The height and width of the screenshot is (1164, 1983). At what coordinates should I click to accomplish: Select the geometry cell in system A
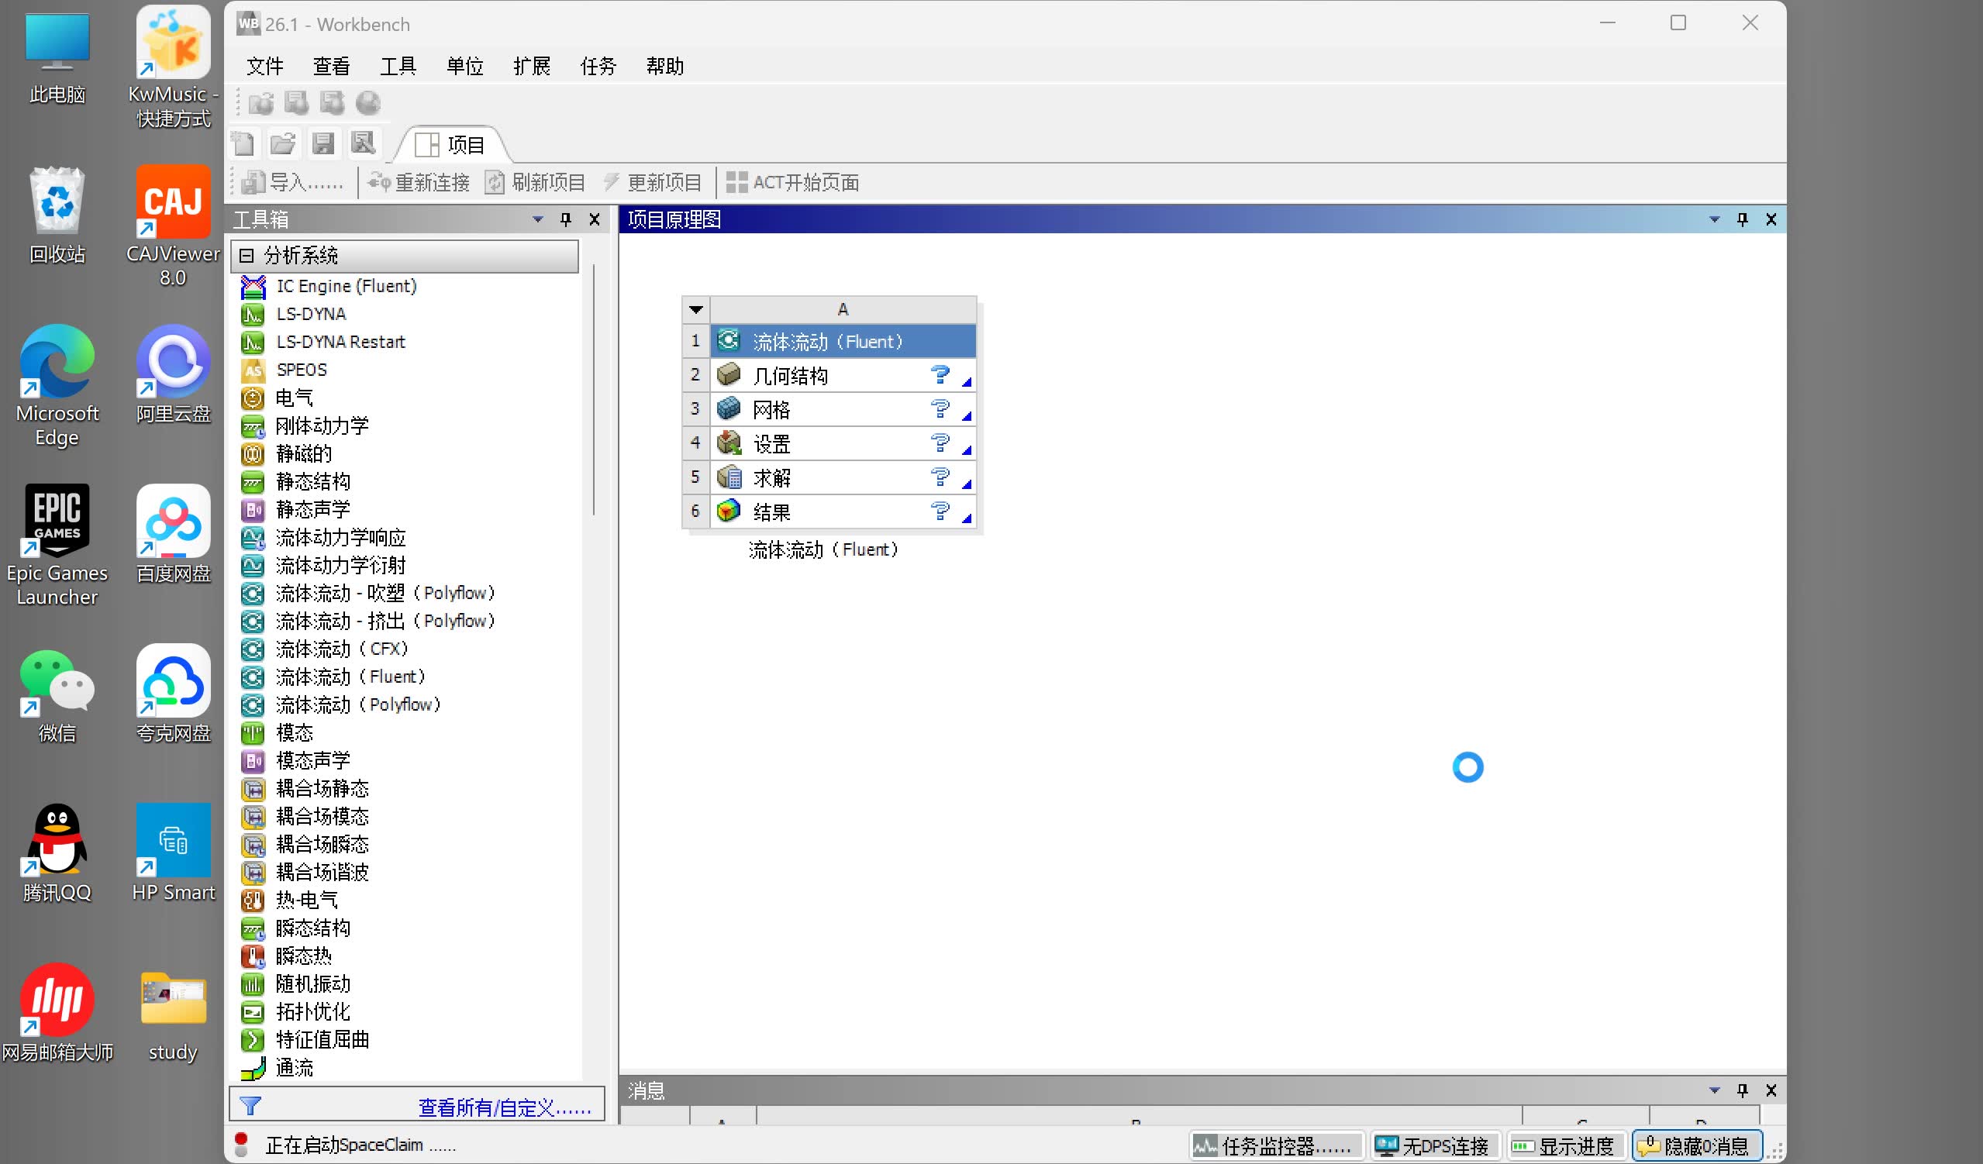click(x=790, y=376)
